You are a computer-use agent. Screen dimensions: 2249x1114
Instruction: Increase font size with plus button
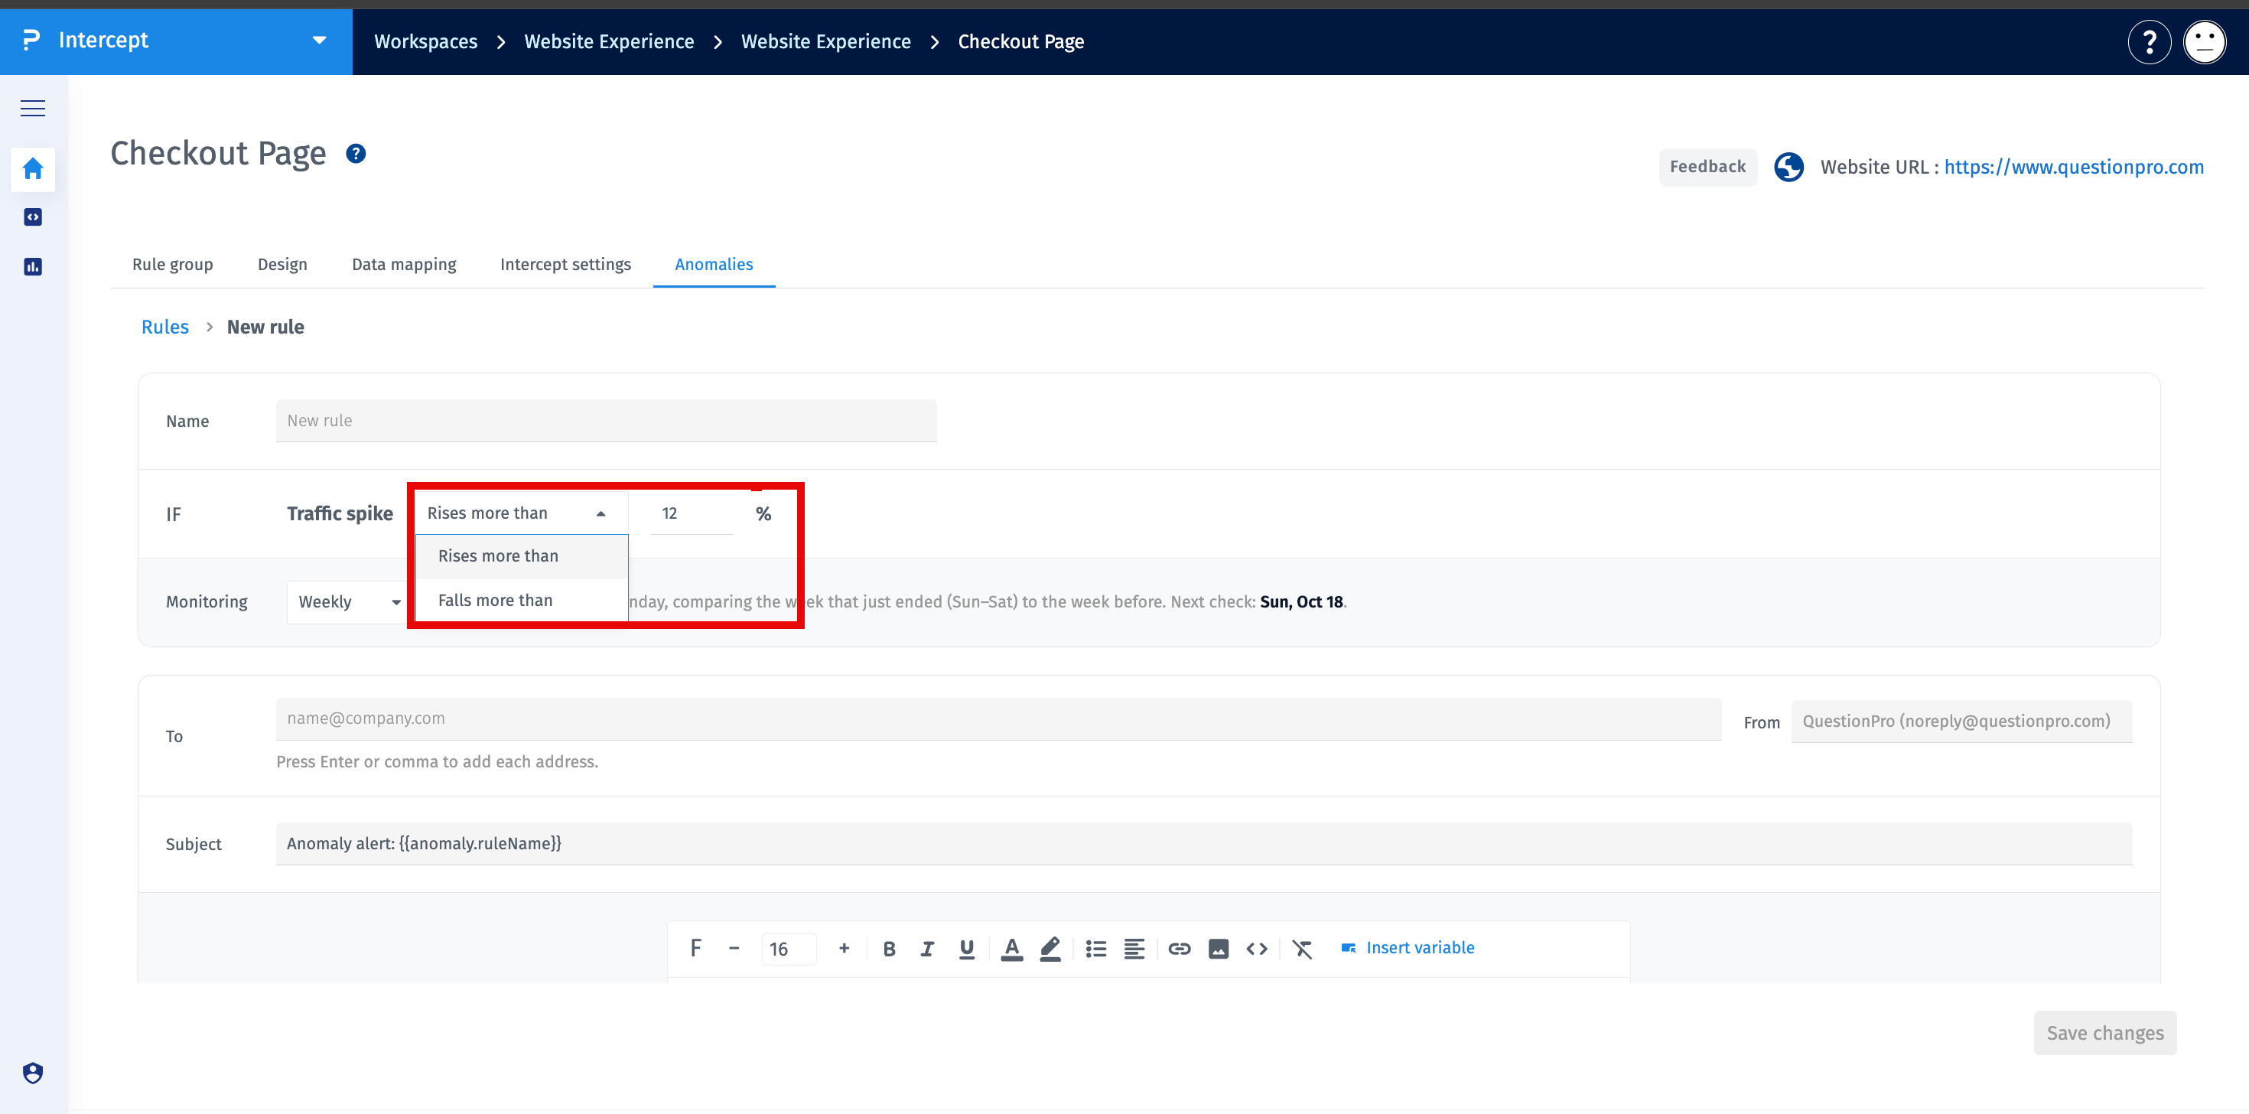843,948
